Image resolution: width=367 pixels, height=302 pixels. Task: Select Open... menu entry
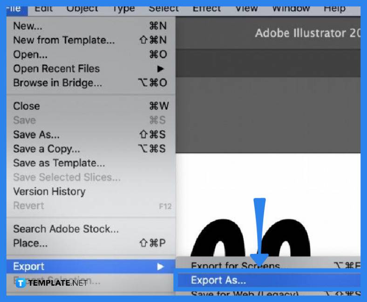(x=30, y=54)
